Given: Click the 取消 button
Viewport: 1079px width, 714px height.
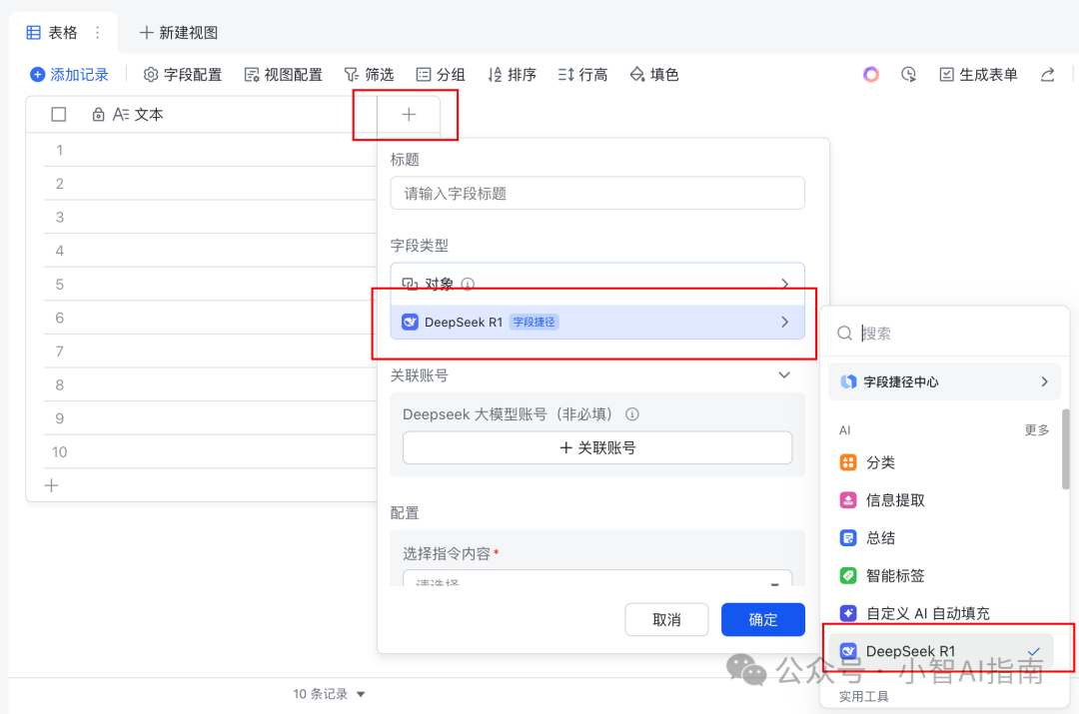Looking at the screenshot, I should pyautogui.click(x=666, y=619).
